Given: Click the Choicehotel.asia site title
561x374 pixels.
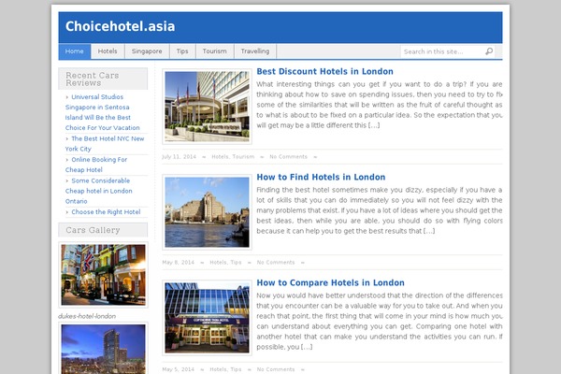Looking at the screenshot, I should point(121,26).
